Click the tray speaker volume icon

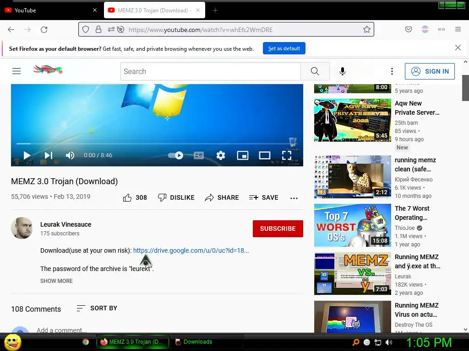point(389,342)
